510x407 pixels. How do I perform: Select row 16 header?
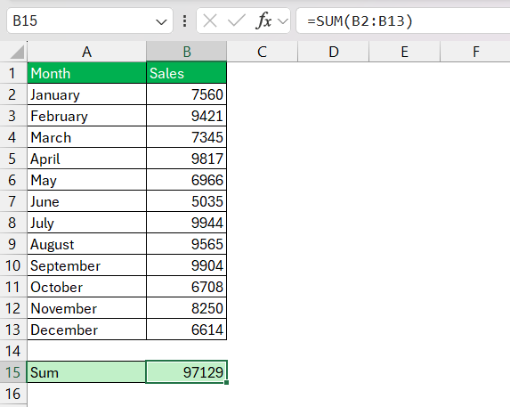(13, 394)
